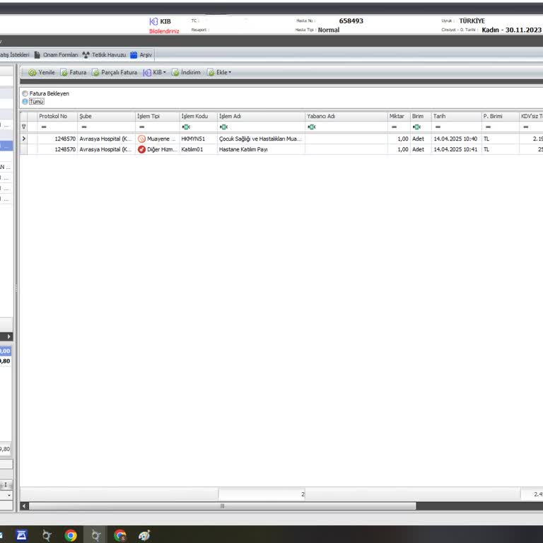Click the filter funnel icon in grid
The image size is (543, 543).
(x=24, y=127)
